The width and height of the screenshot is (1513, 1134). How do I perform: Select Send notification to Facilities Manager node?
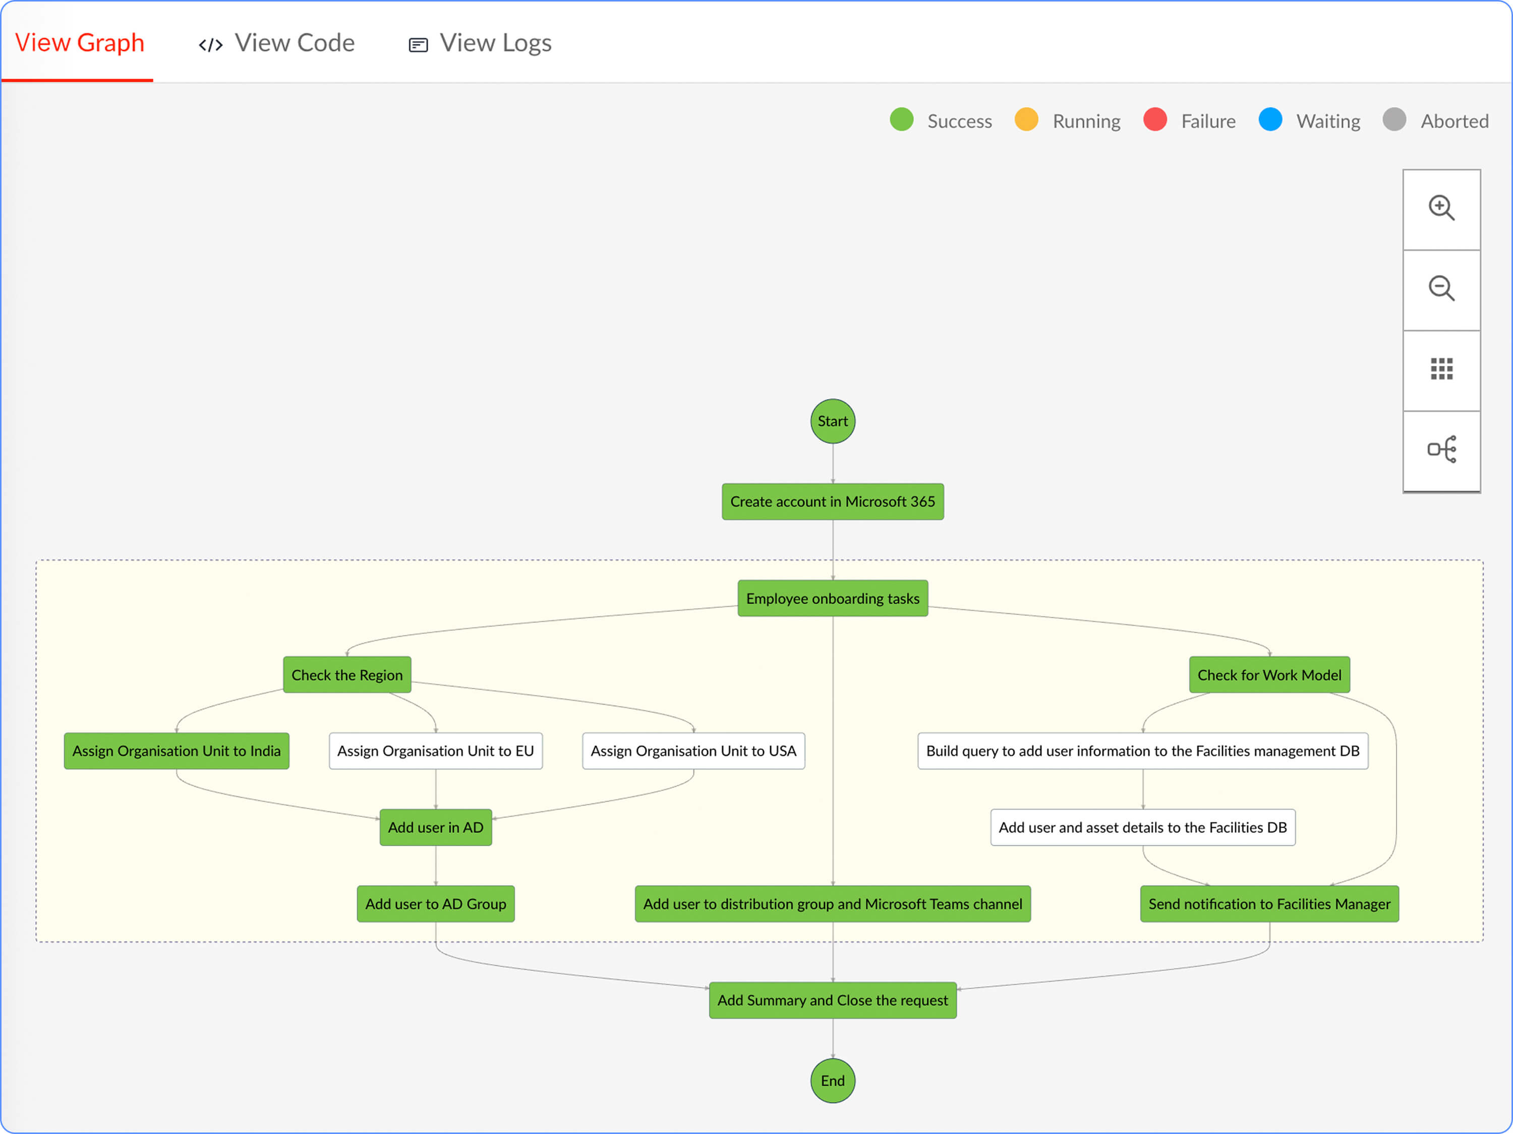tap(1269, 904)
